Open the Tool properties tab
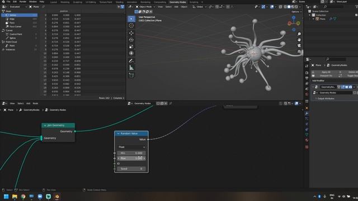 coord(307,66)
